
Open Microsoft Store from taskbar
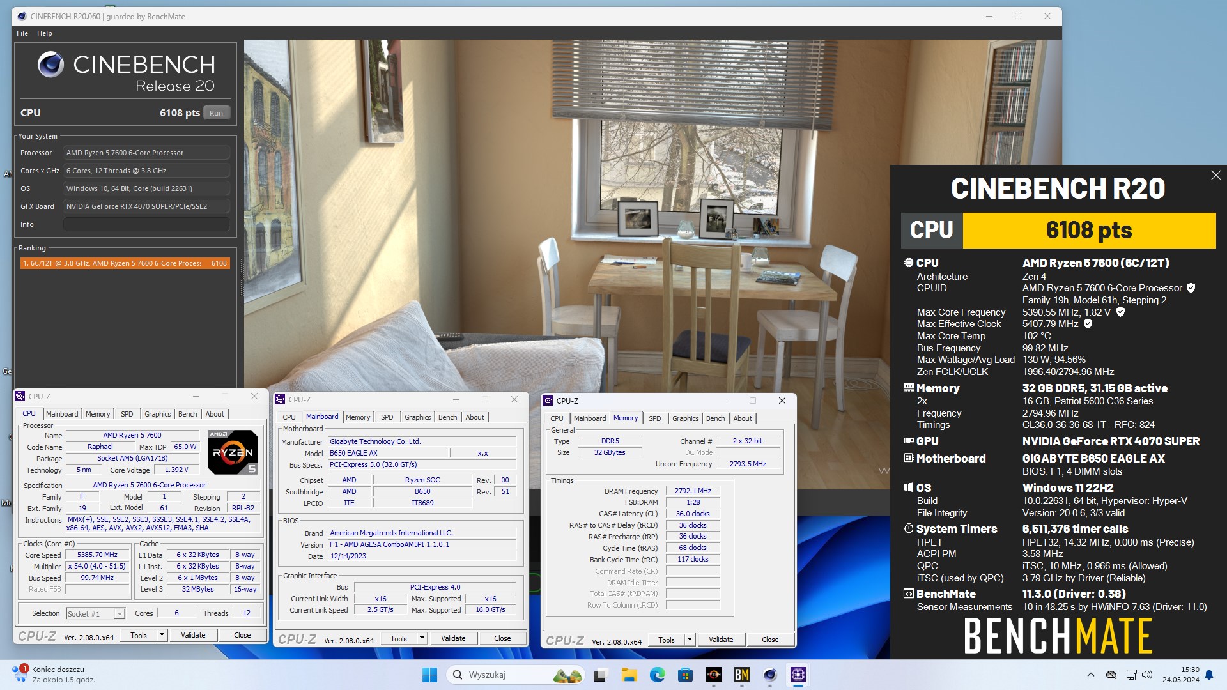point(685,675)
